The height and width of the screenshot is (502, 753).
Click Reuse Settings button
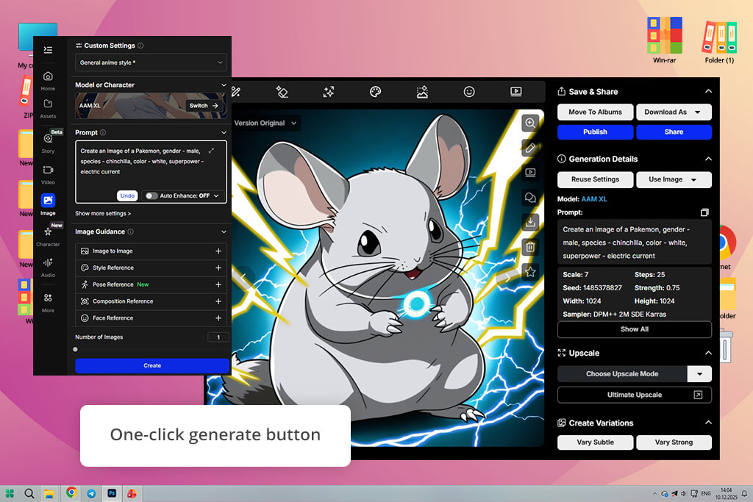pos(595,179)
